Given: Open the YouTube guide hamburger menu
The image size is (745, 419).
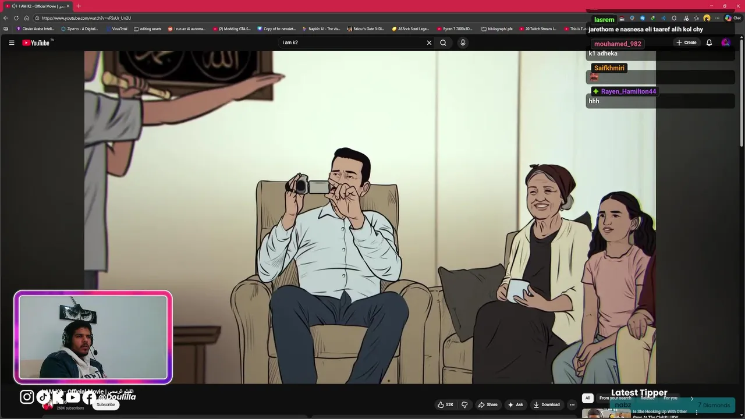Looking at the screenshot, I should point(11,42).
